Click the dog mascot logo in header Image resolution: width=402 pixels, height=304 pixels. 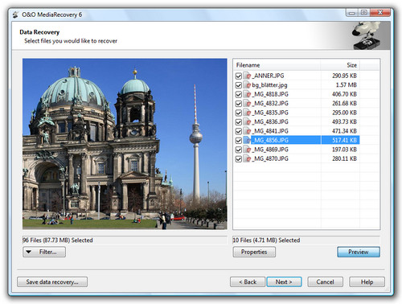click(x=367, y=35)
